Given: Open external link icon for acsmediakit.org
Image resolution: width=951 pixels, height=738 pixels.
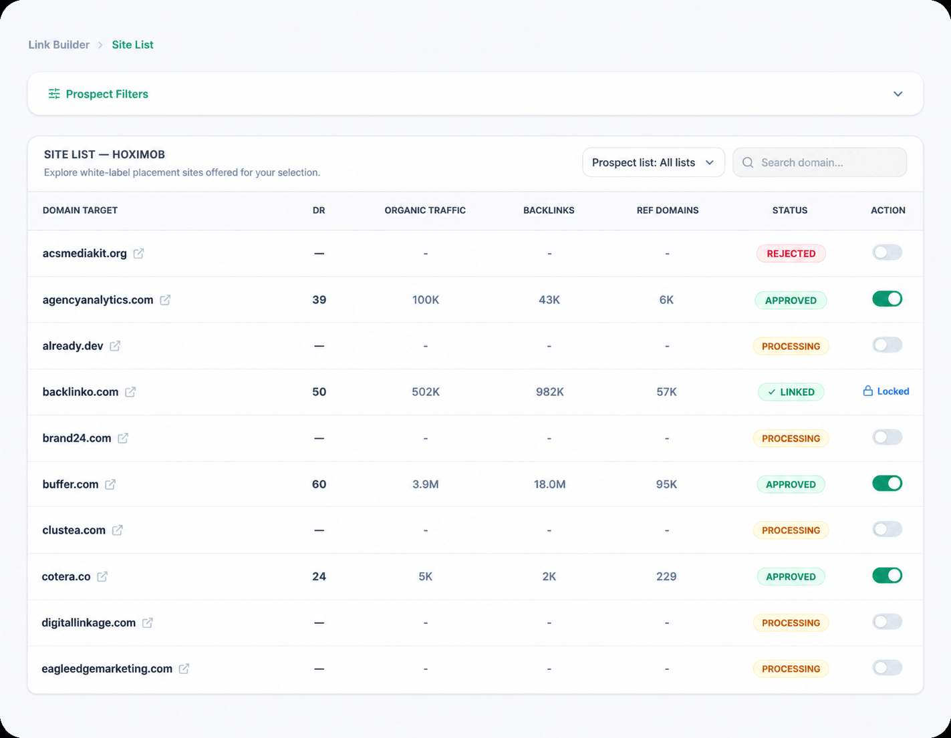Looking at the screenshot, I should point(138,254).
